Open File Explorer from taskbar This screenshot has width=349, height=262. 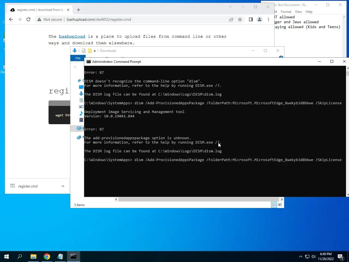pyautogui.click(x=33, y=257)
